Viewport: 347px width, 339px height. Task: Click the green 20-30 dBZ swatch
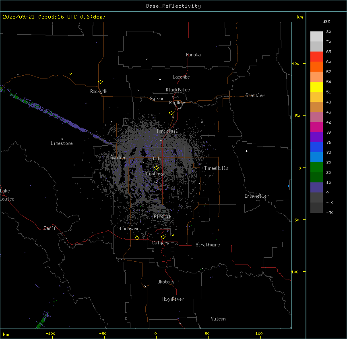[x=316, y=167]
